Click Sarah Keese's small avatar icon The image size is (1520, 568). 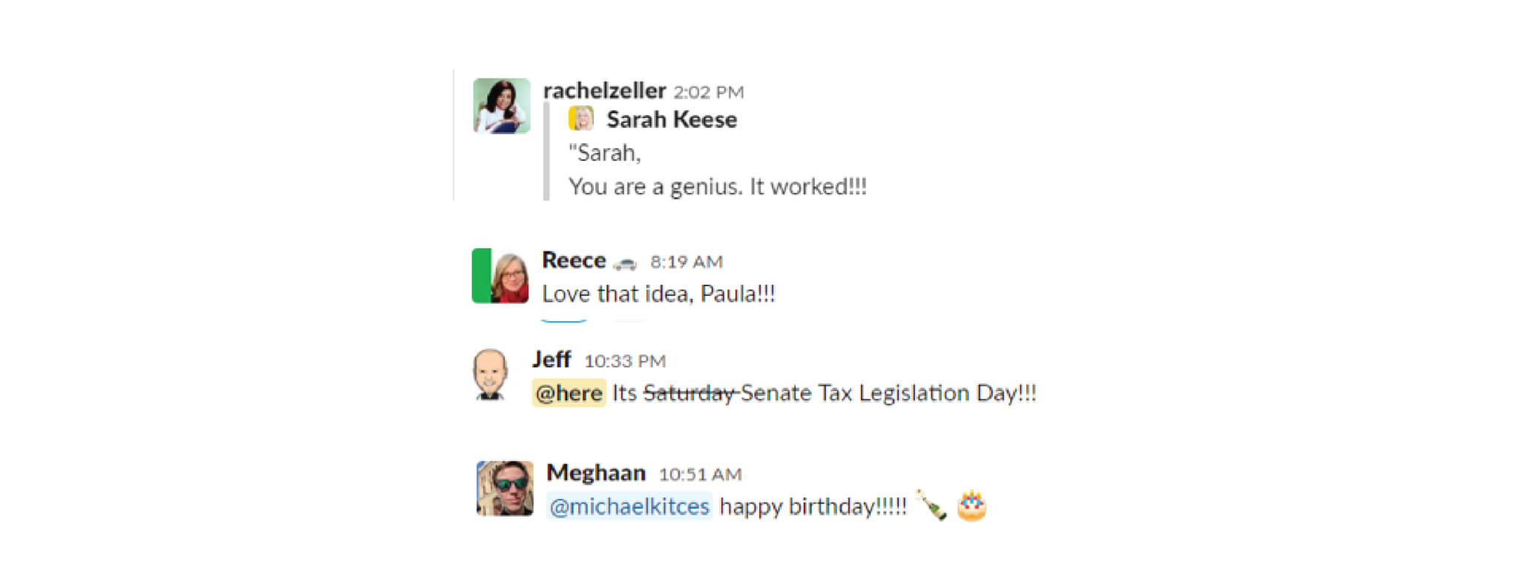coord(581,119)
